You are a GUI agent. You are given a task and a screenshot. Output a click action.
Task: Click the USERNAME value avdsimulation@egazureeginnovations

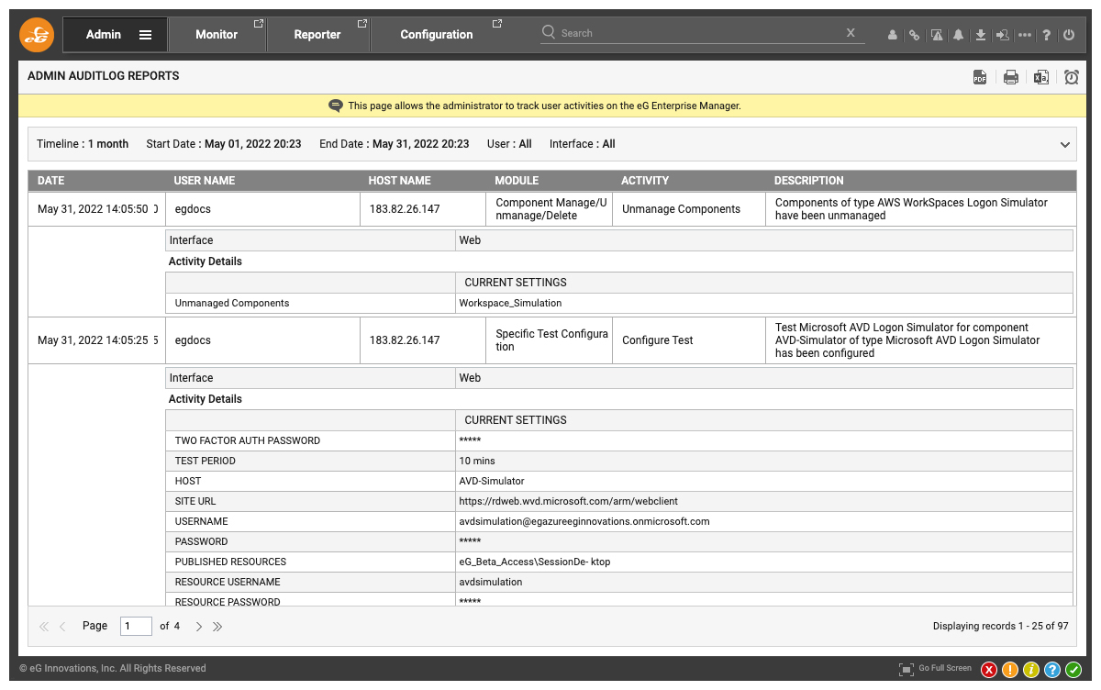coord(584,521)
